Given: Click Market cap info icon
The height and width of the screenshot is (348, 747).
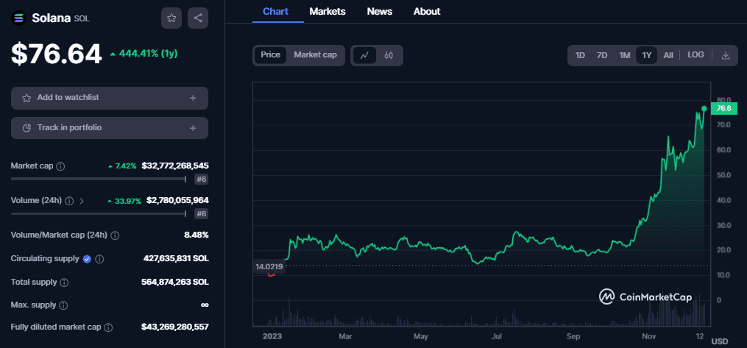Looking at the screenshot, I should click(x=60, y=166).
